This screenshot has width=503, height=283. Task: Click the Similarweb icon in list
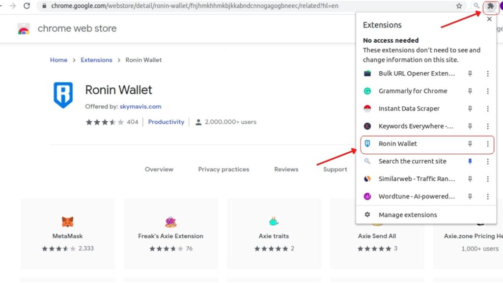click(x=367, y=179)
